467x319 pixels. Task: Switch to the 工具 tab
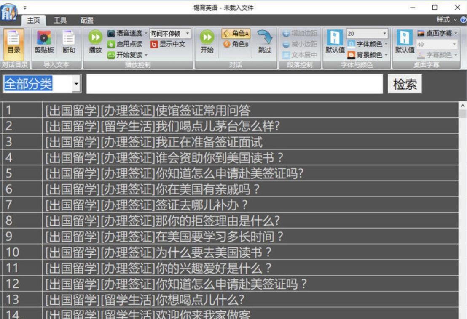pyautogui.click(x=60, y=20)
